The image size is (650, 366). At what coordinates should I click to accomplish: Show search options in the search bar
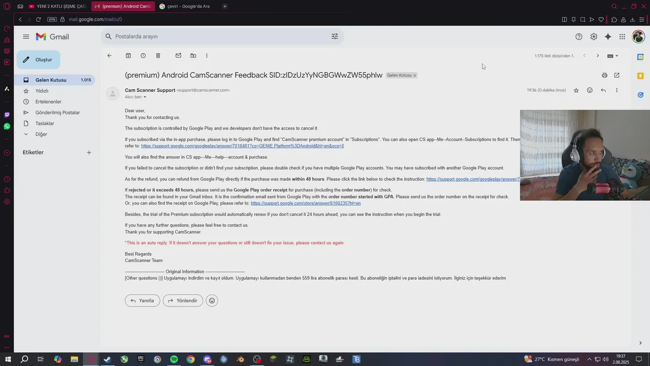pyautogui.click(x=335, y=37)
